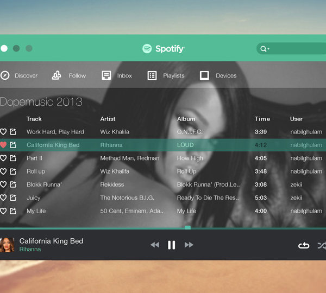Sort by the Album column header
The width and height of the screenshot is (326, 293).
186,119
